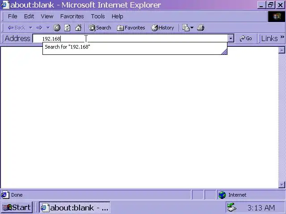The height and width of the screenshot is (214, 286).
Task: Close the Internet Explorer window
Action: (280, 5)
